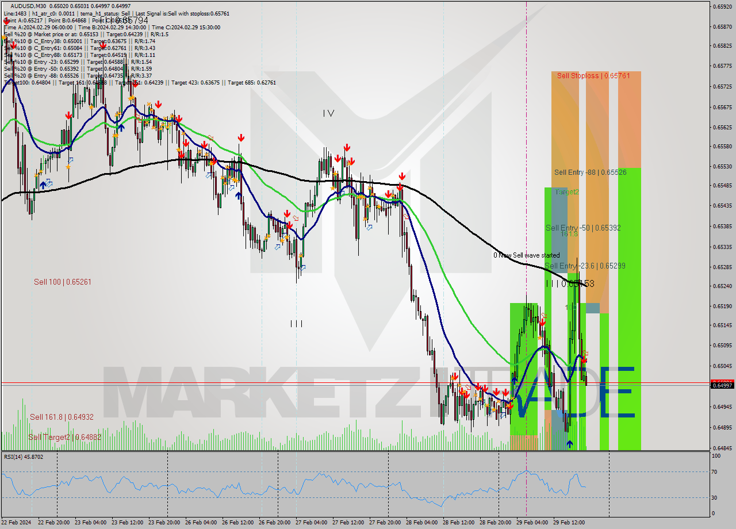Click the '26 Feb 04:00' time axis label
The width and height of the screenshot is (736, 529).
coord(201,523)
